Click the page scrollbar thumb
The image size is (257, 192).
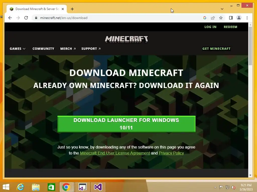pyautogui.click(x=250, y=46)
